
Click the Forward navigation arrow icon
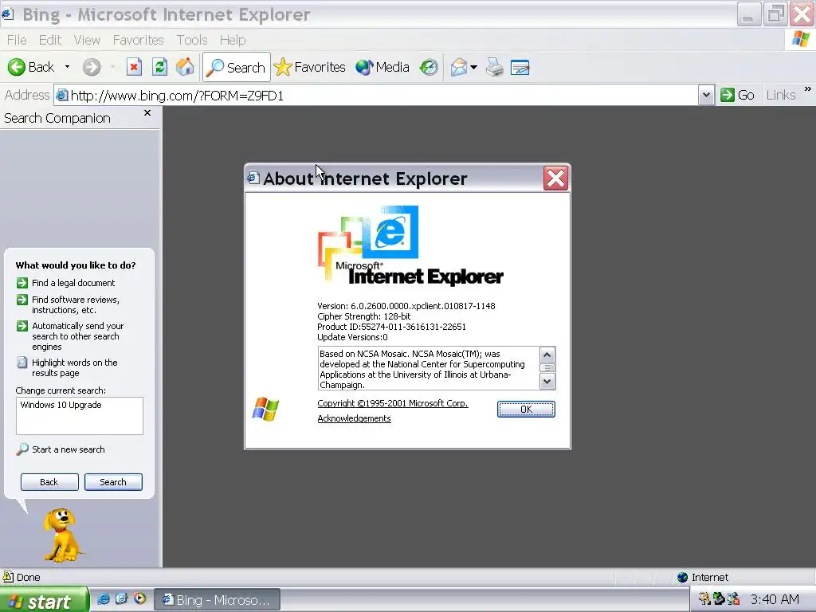[92, 67]
